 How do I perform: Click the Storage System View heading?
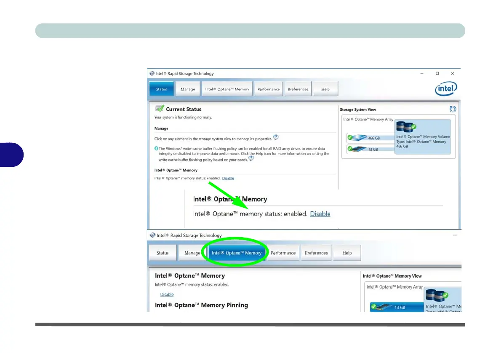click(x=358, y=110)
